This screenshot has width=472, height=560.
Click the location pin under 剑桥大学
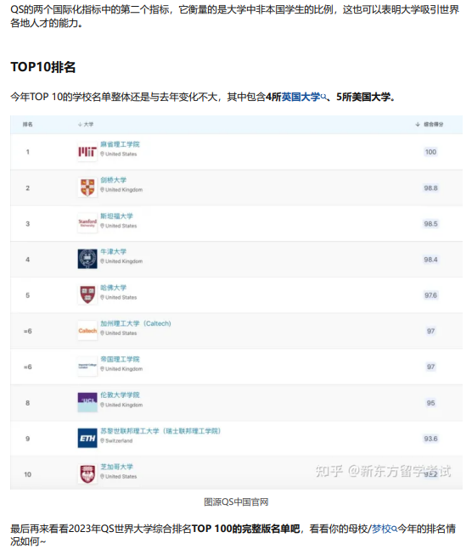pyautogui.click(x=102, y=190)
